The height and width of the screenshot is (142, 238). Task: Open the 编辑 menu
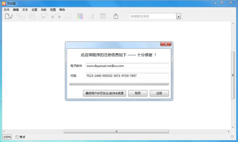tap(16, 9)
